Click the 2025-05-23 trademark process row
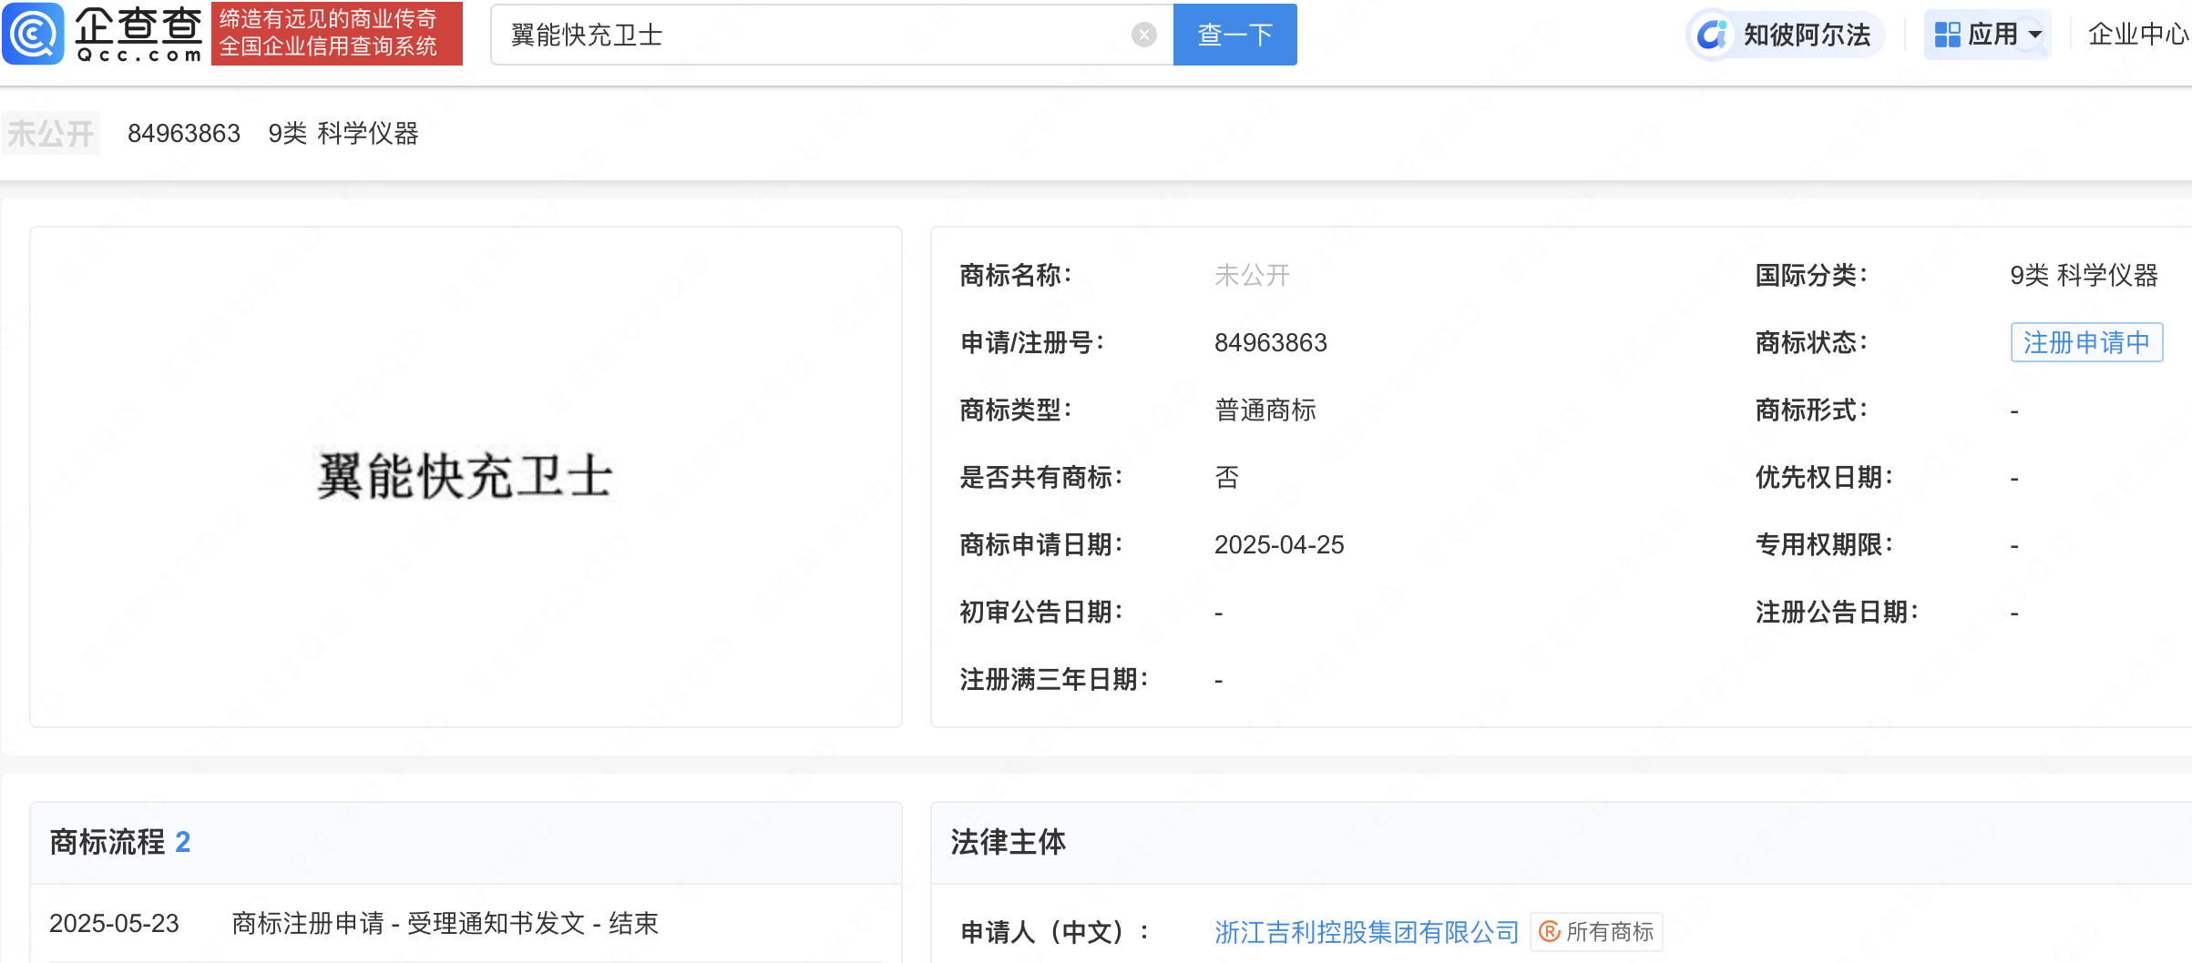 click(466, 923)
